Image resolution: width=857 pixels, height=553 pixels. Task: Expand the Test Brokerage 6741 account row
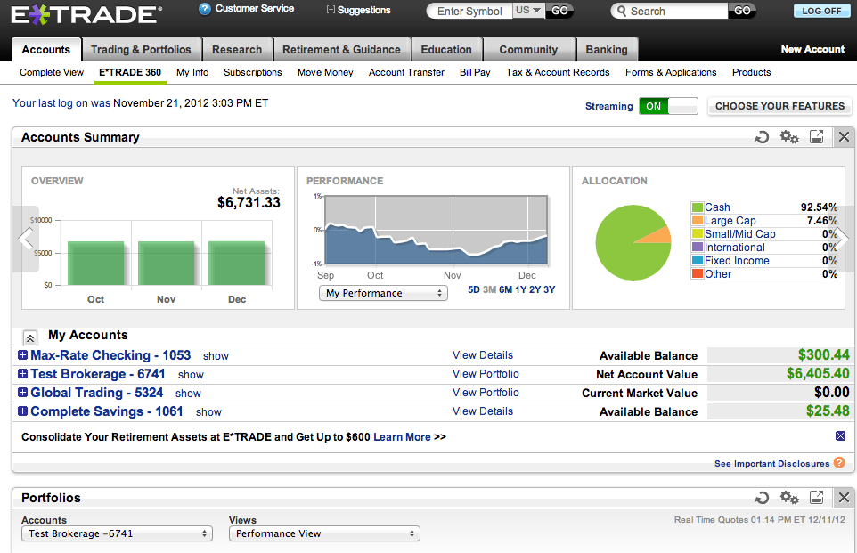coord(21,374)
